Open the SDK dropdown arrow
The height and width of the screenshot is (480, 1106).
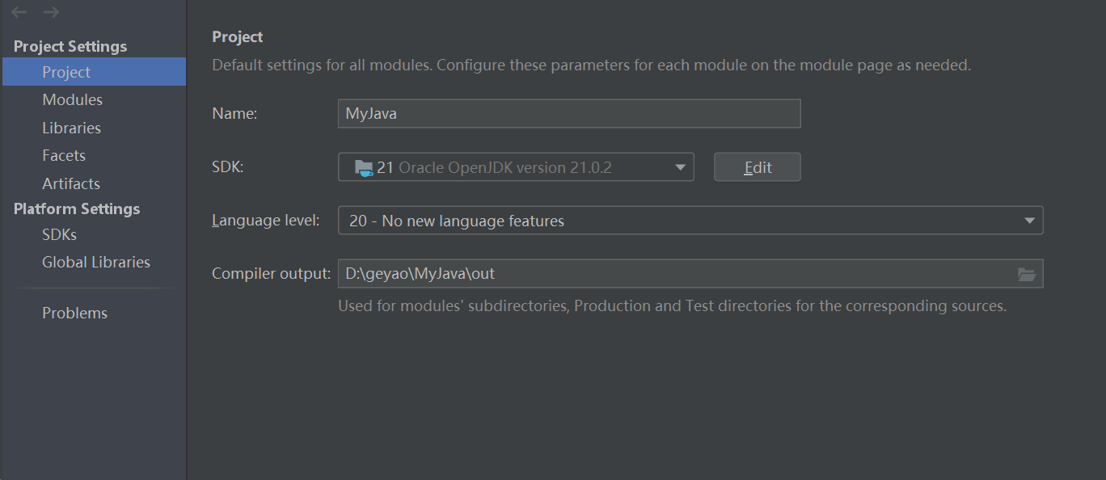(680, 167)
